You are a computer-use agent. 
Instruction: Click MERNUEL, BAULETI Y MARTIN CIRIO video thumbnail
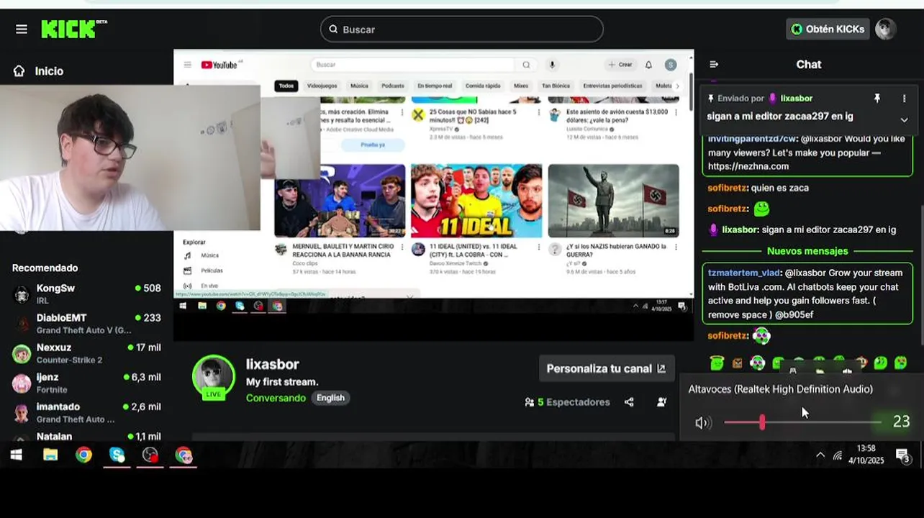pos(340,201)
